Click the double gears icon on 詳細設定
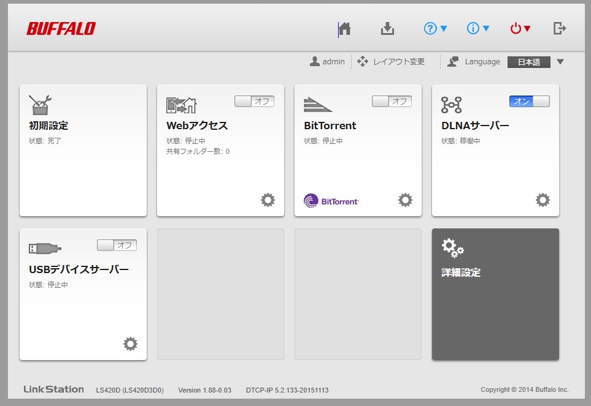Viewport: 591px width, 406px height. coord(453,248)
